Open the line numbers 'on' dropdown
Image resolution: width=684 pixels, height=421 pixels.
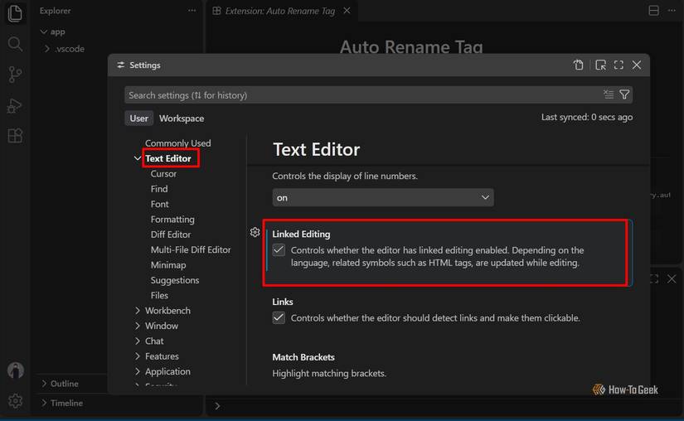383,197
